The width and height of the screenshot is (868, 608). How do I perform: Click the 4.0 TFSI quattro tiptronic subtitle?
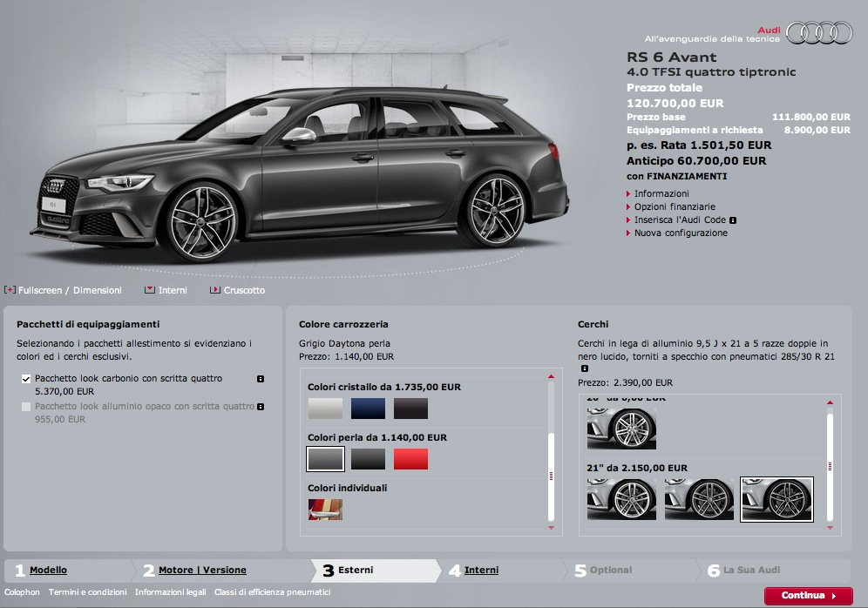711,72
